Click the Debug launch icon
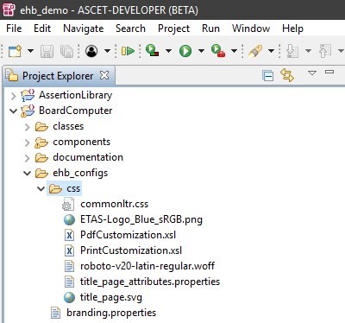Image resolution: width=345 pixels, height=323 pixels. pyautogui.click(x=152, y=50)
